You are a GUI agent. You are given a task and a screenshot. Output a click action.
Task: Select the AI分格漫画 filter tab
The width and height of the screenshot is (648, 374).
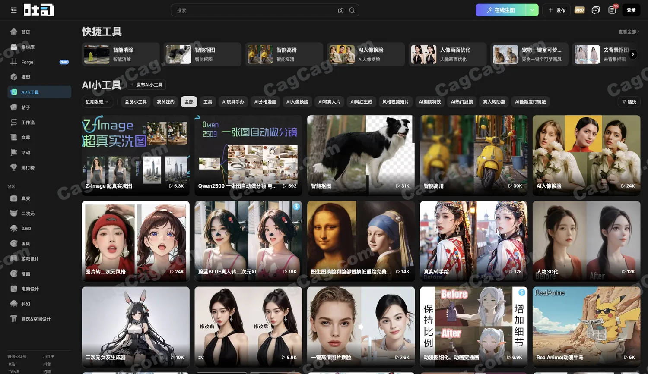click(265, 102)
